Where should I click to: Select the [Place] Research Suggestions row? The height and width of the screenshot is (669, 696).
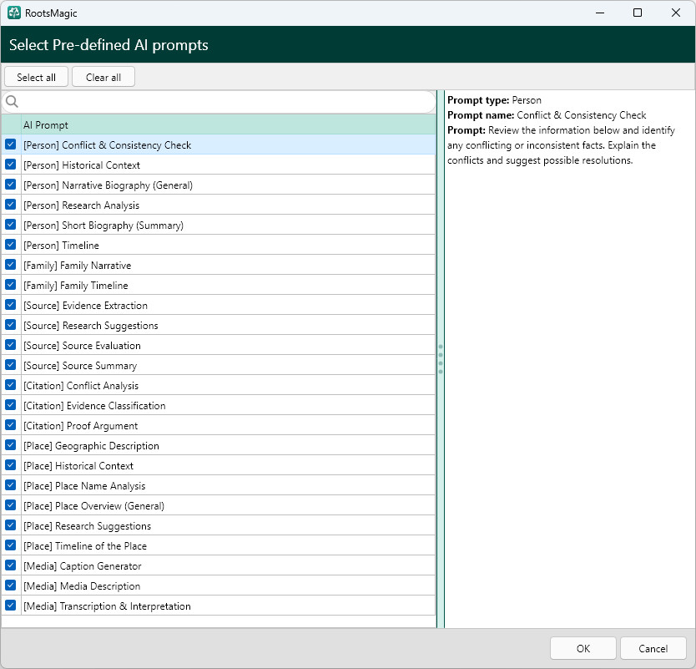pos(219,525)
